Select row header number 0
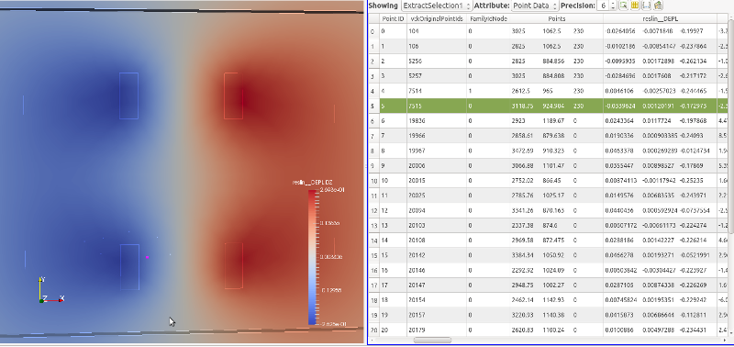This screenshot has height=347, width=734. pos(373,32)
